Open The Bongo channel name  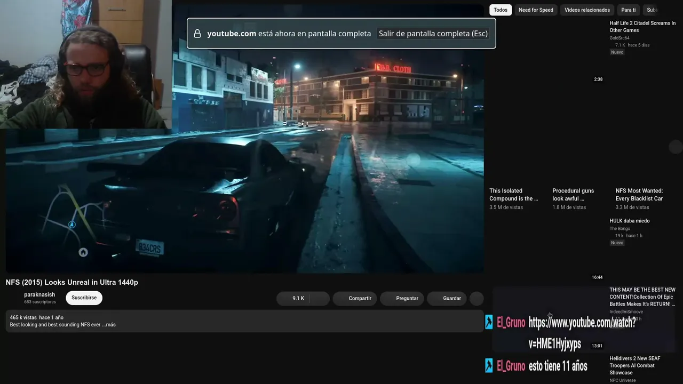tap(620, 229)
